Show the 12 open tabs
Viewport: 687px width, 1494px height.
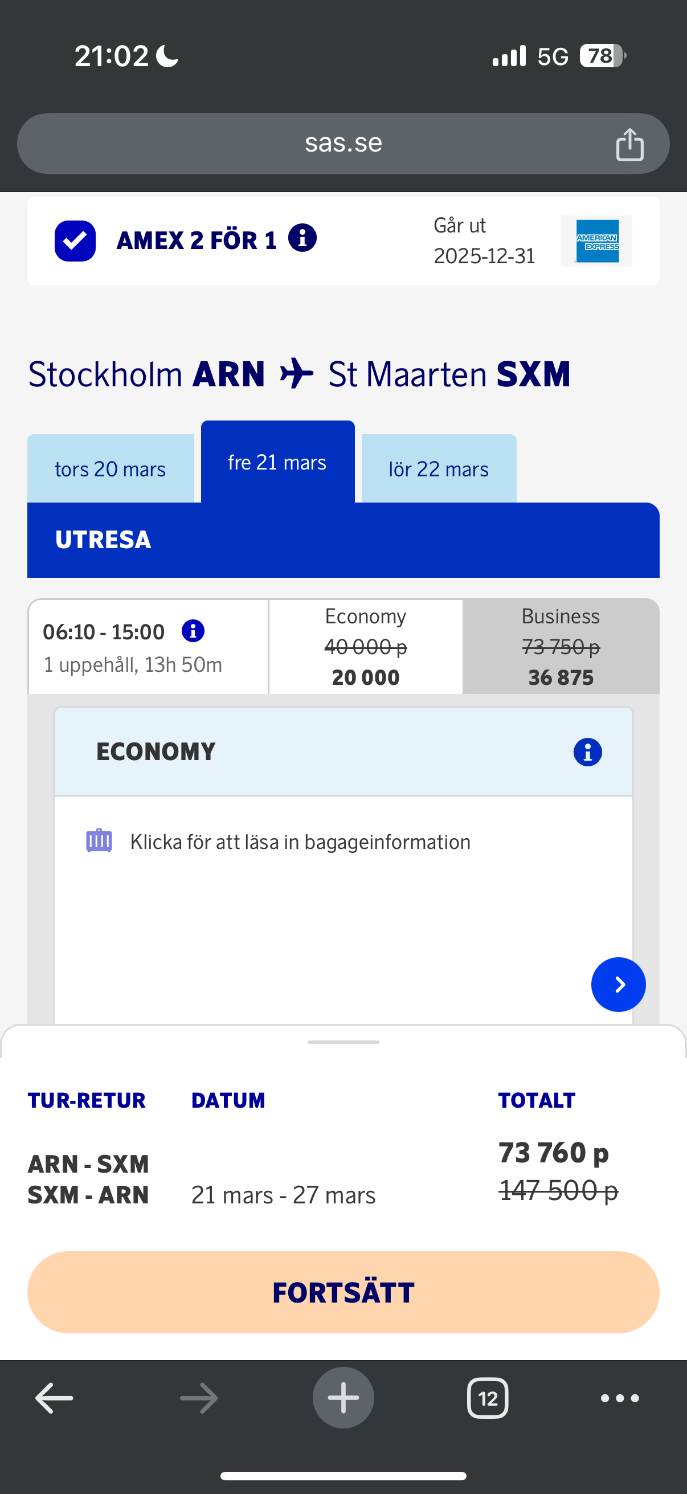tap(488, 1398)
